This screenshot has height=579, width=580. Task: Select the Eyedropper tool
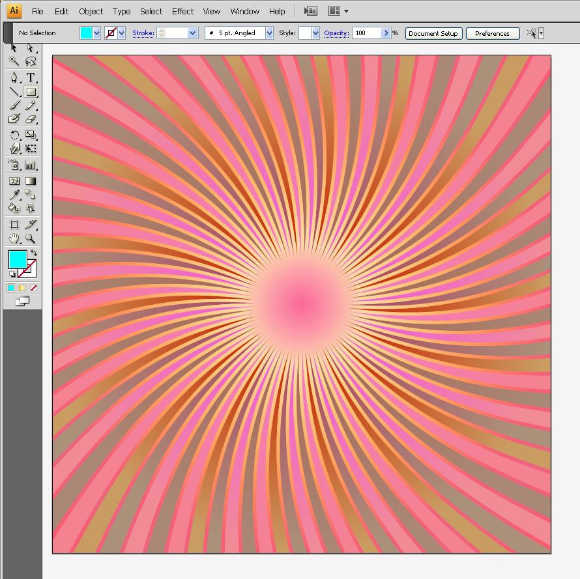point(14,195)
